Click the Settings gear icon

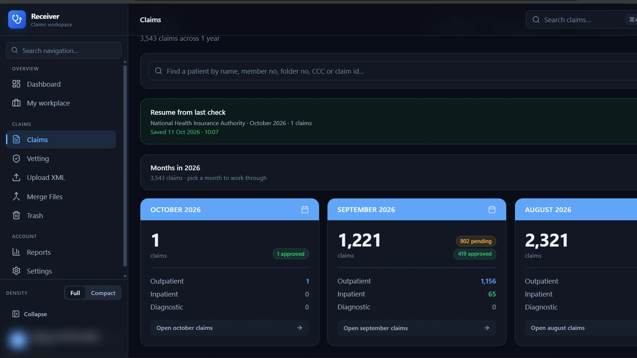click(16, 271)
